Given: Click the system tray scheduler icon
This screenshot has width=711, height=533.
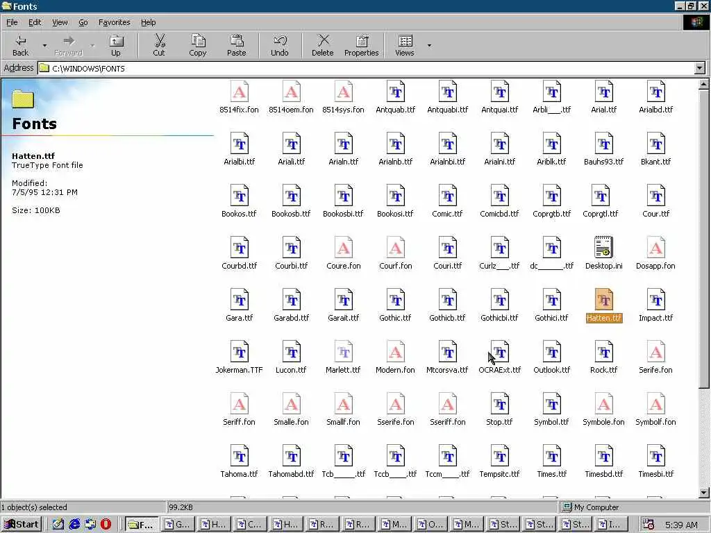Looking at the screenshot, I should point(649,525).
